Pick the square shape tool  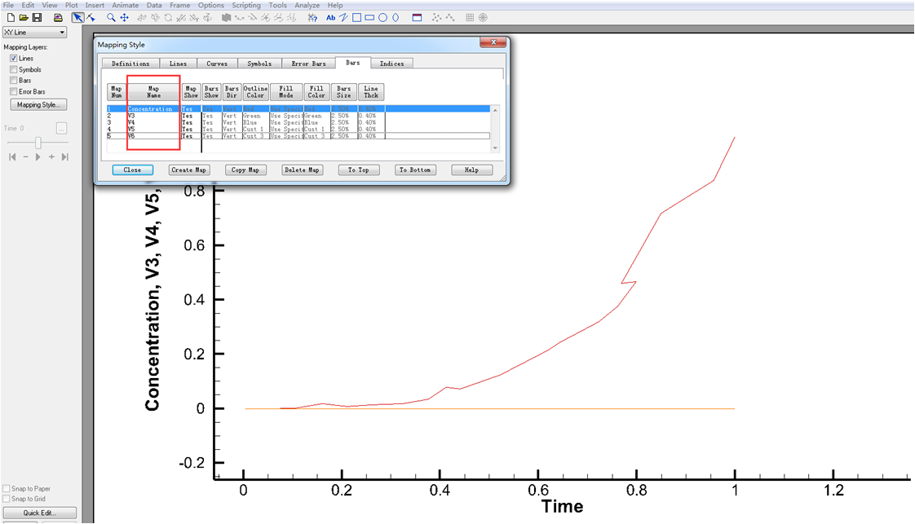tap(356, 17)
